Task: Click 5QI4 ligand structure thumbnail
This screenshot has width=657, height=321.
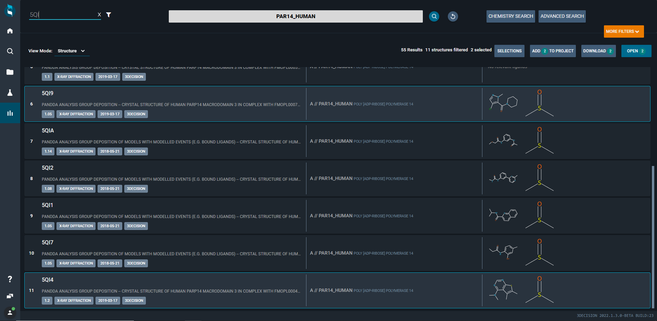Action: coord(503,290)
